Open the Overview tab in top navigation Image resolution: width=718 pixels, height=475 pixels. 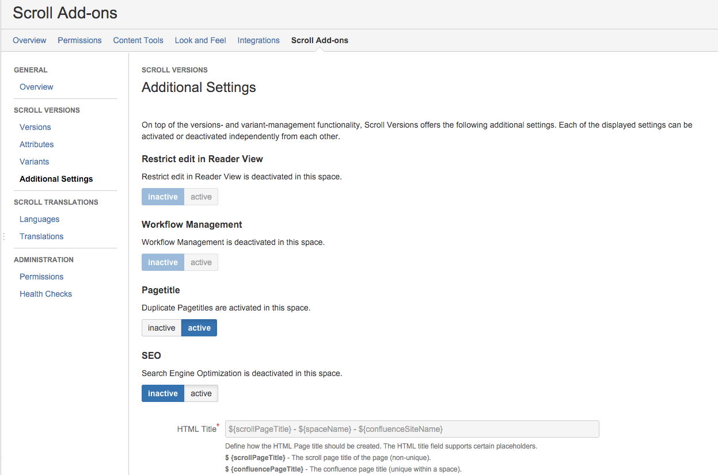(29, 40)
